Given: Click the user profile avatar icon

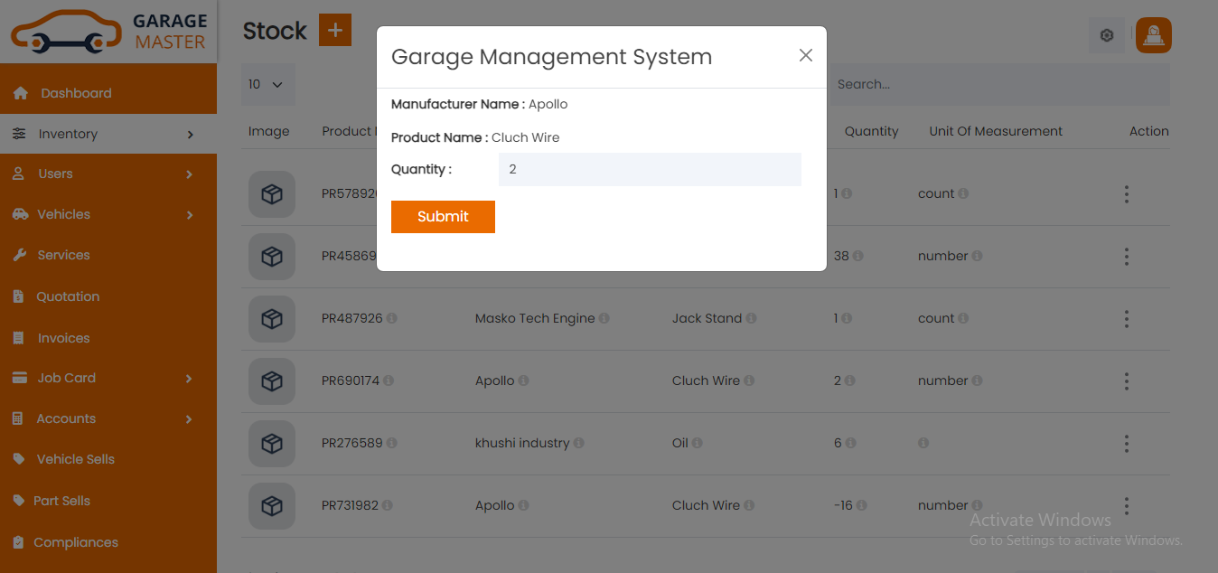Looking at the screenshot, I should (x=1153, y=36).
